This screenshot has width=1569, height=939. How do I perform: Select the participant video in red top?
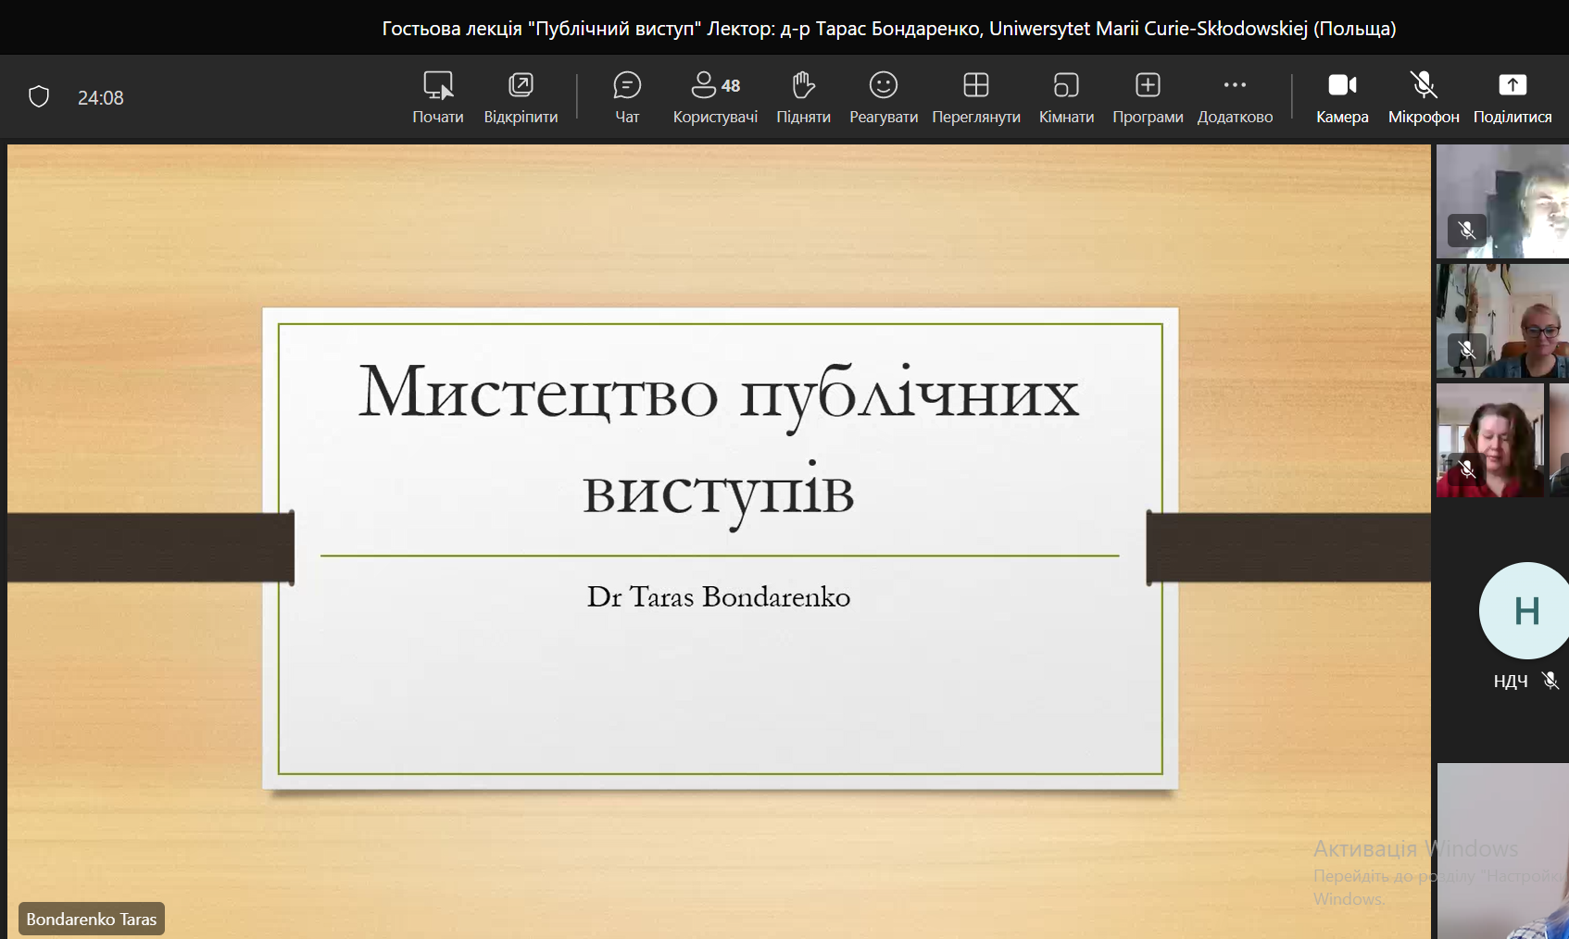pos(1489,440)
